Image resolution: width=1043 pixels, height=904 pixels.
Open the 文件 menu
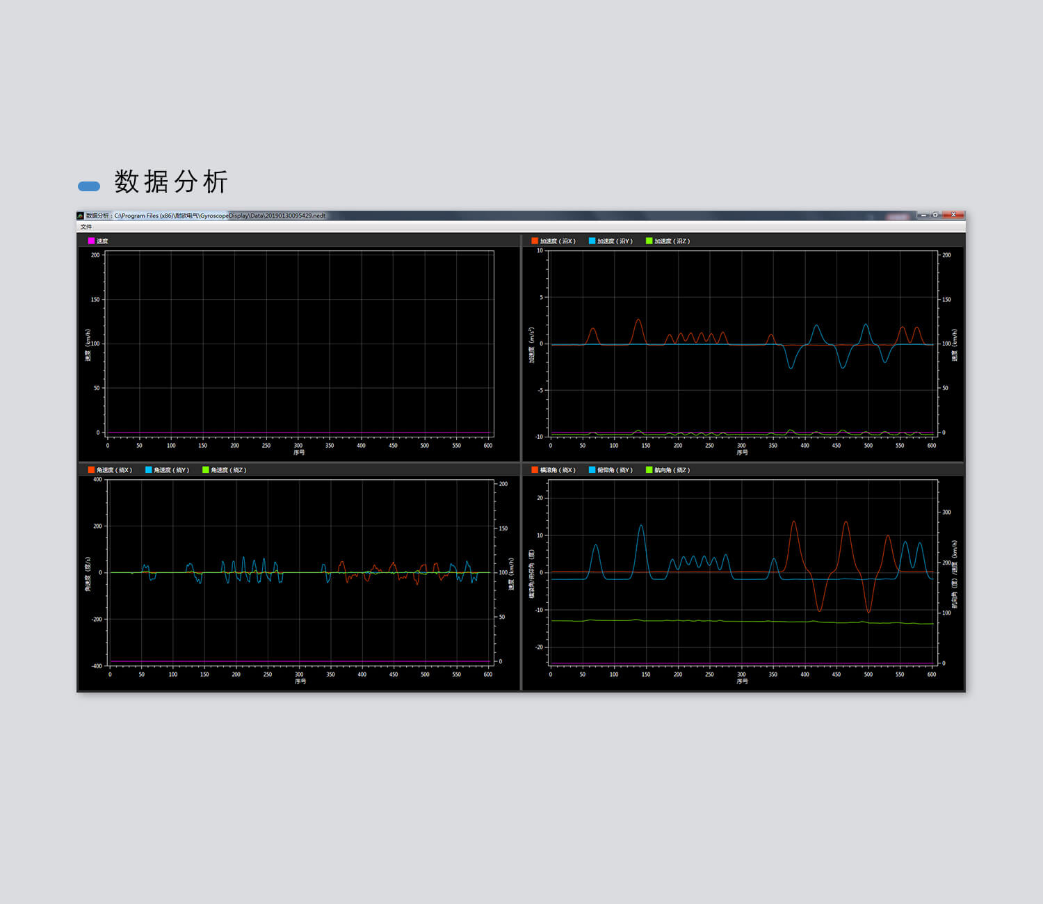[x=86, y=227]
